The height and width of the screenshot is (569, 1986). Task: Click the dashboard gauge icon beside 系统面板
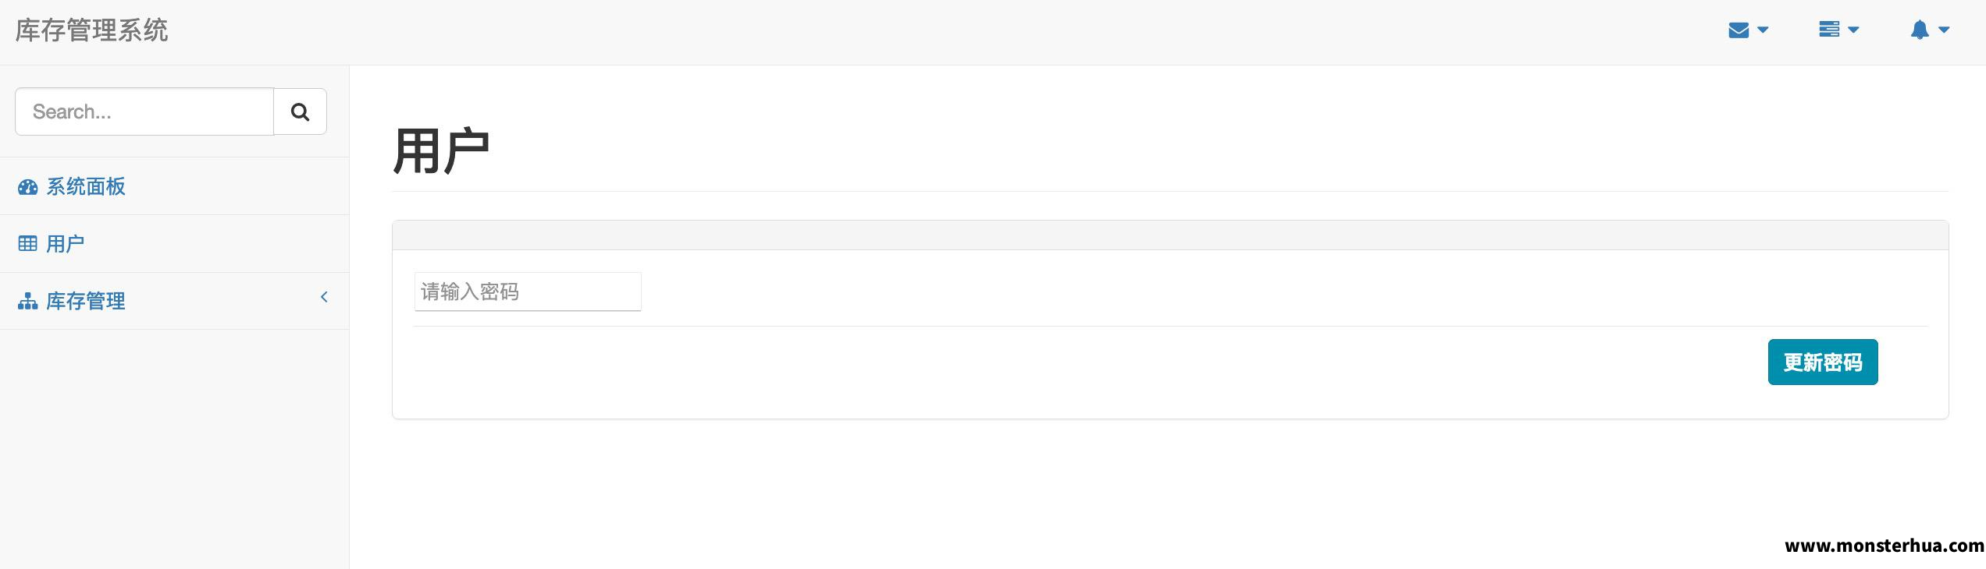[x=27, y=187]
